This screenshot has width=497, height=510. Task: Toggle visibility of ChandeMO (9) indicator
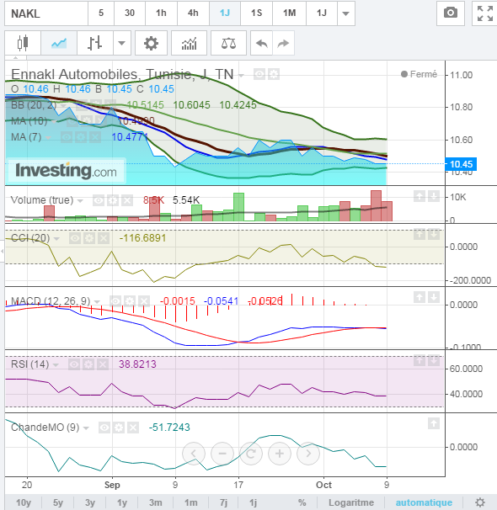click(x=104, y=428)
